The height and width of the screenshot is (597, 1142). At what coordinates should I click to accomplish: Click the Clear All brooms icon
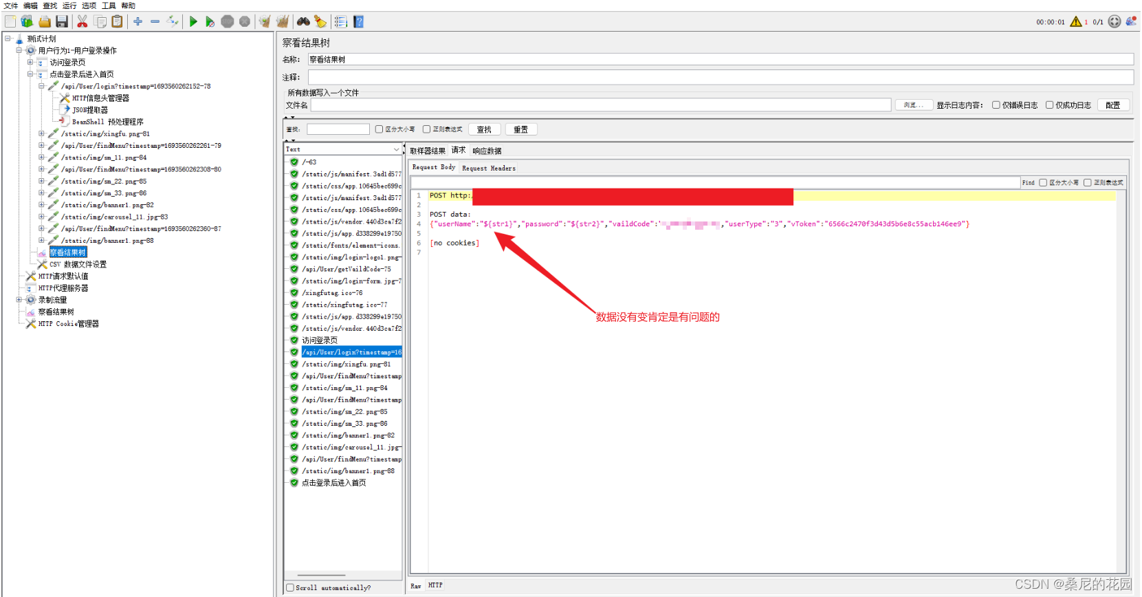pos(282,22)
